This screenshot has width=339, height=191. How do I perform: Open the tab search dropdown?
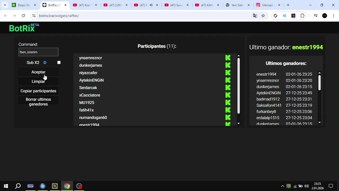click(x=5, y=5)
